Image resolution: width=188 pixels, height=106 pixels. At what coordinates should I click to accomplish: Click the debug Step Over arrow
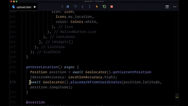(x=75, y=7)
